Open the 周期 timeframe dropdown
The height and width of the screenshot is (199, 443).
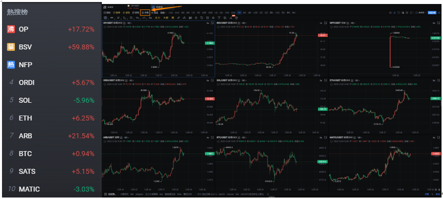(x=163, y=12)
